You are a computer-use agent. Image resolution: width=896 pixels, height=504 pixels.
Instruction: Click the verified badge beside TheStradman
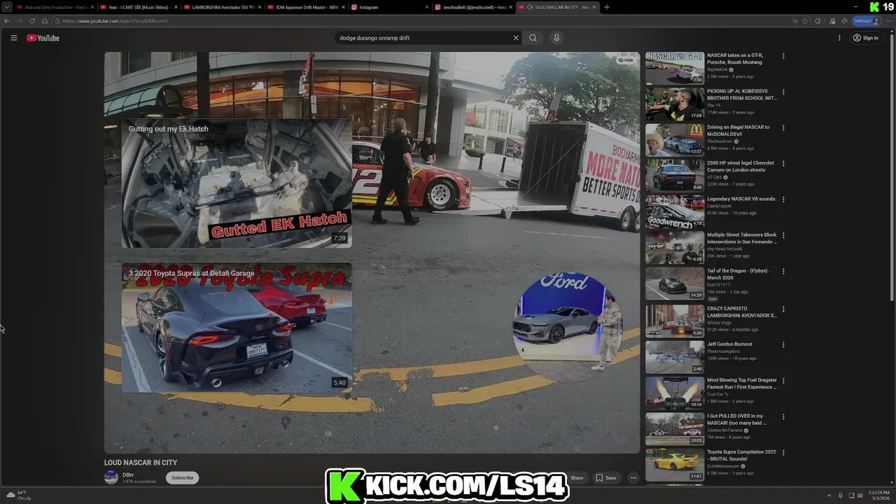pos(736,141)
